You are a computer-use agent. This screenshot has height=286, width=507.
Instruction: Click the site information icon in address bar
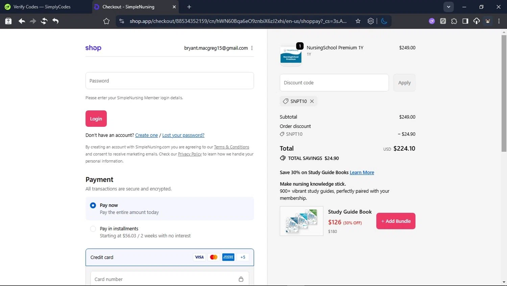pos(122,21)
